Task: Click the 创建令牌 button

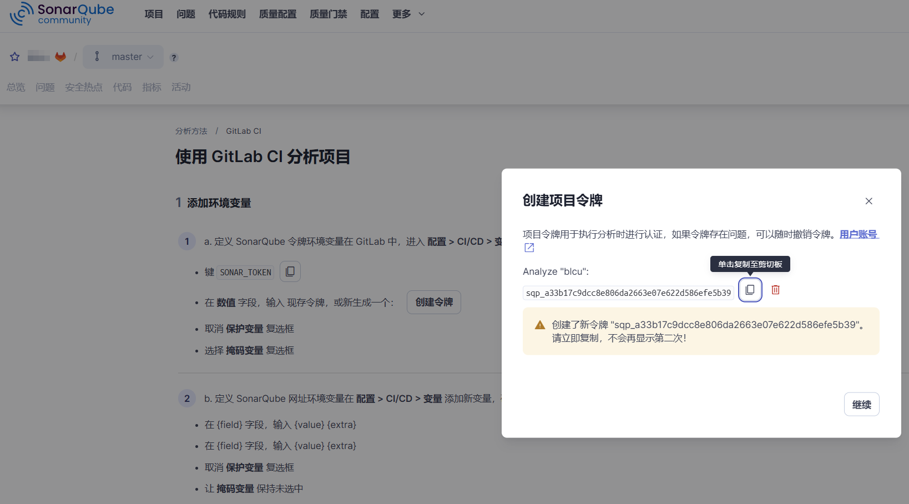Action: coord(434,302)
